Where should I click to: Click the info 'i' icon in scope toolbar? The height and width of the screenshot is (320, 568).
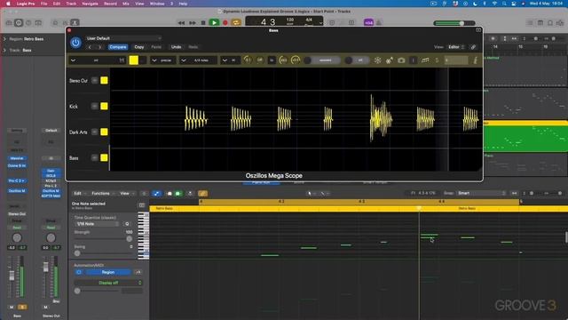point(476,60)
